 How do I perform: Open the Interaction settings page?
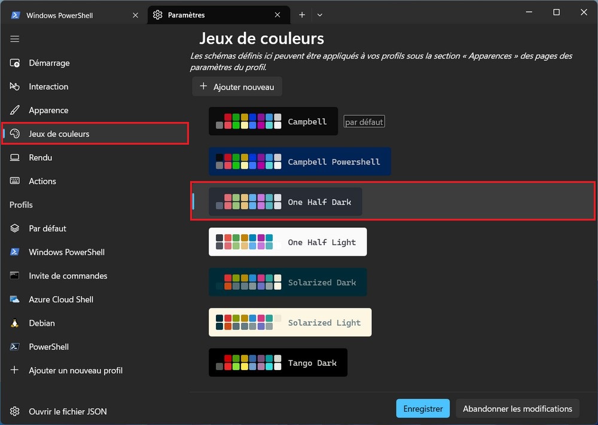pos(95,87)
